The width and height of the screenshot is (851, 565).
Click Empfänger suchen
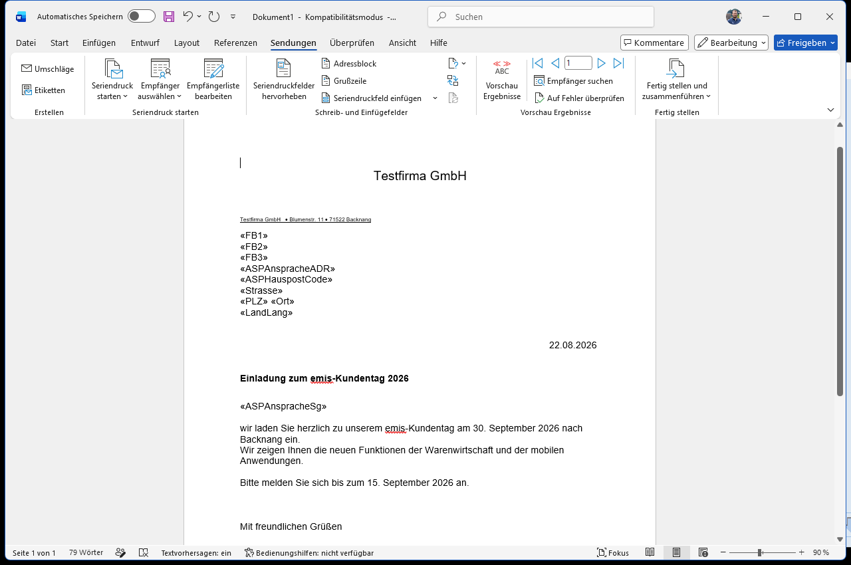[x=574, y=81]
